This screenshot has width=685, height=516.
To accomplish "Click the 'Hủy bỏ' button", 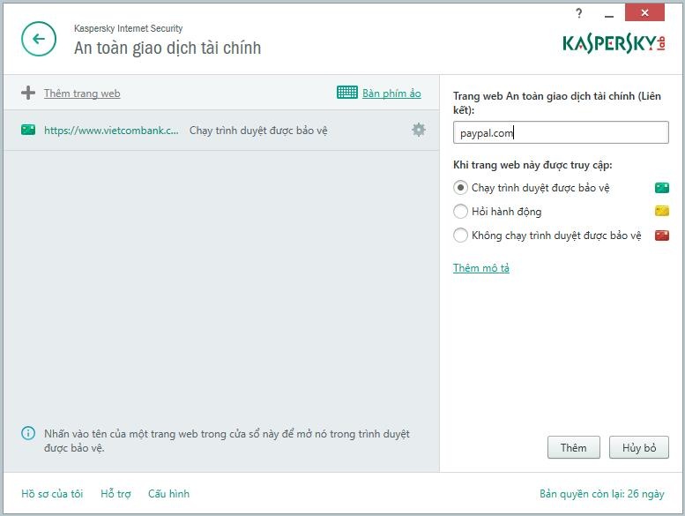I will point(639,447).
